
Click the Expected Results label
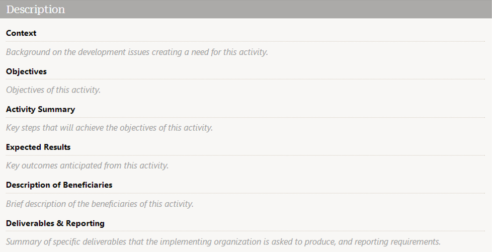[38, 147]
